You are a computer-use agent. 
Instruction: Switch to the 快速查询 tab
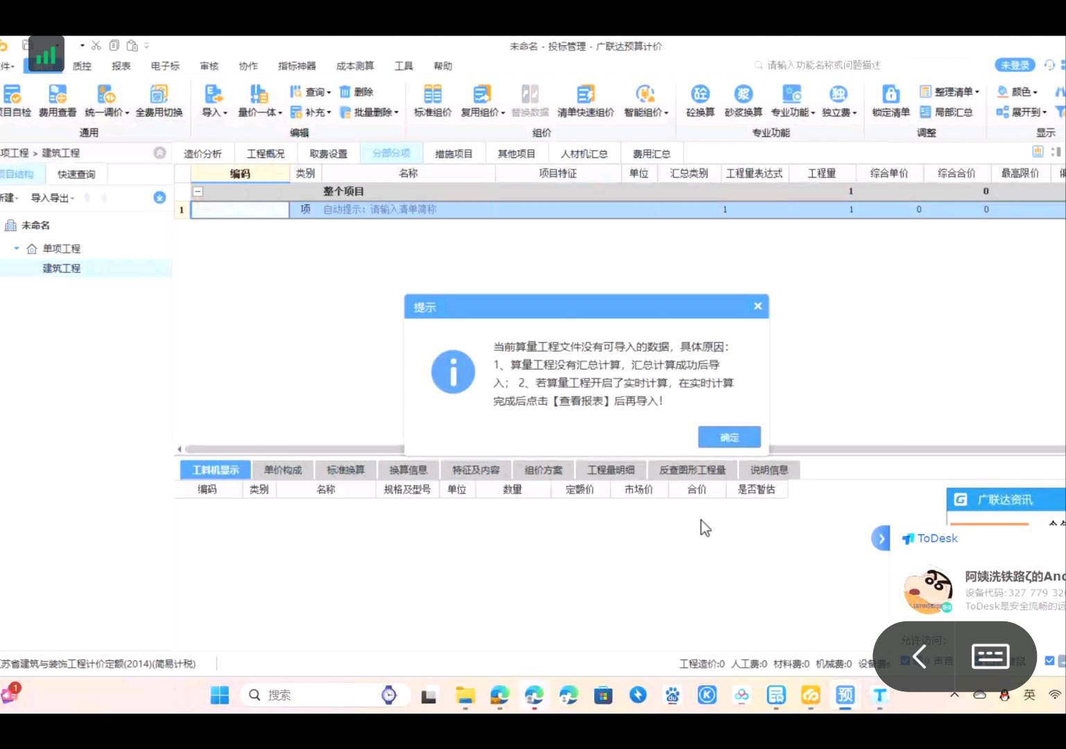coord(76,174)
